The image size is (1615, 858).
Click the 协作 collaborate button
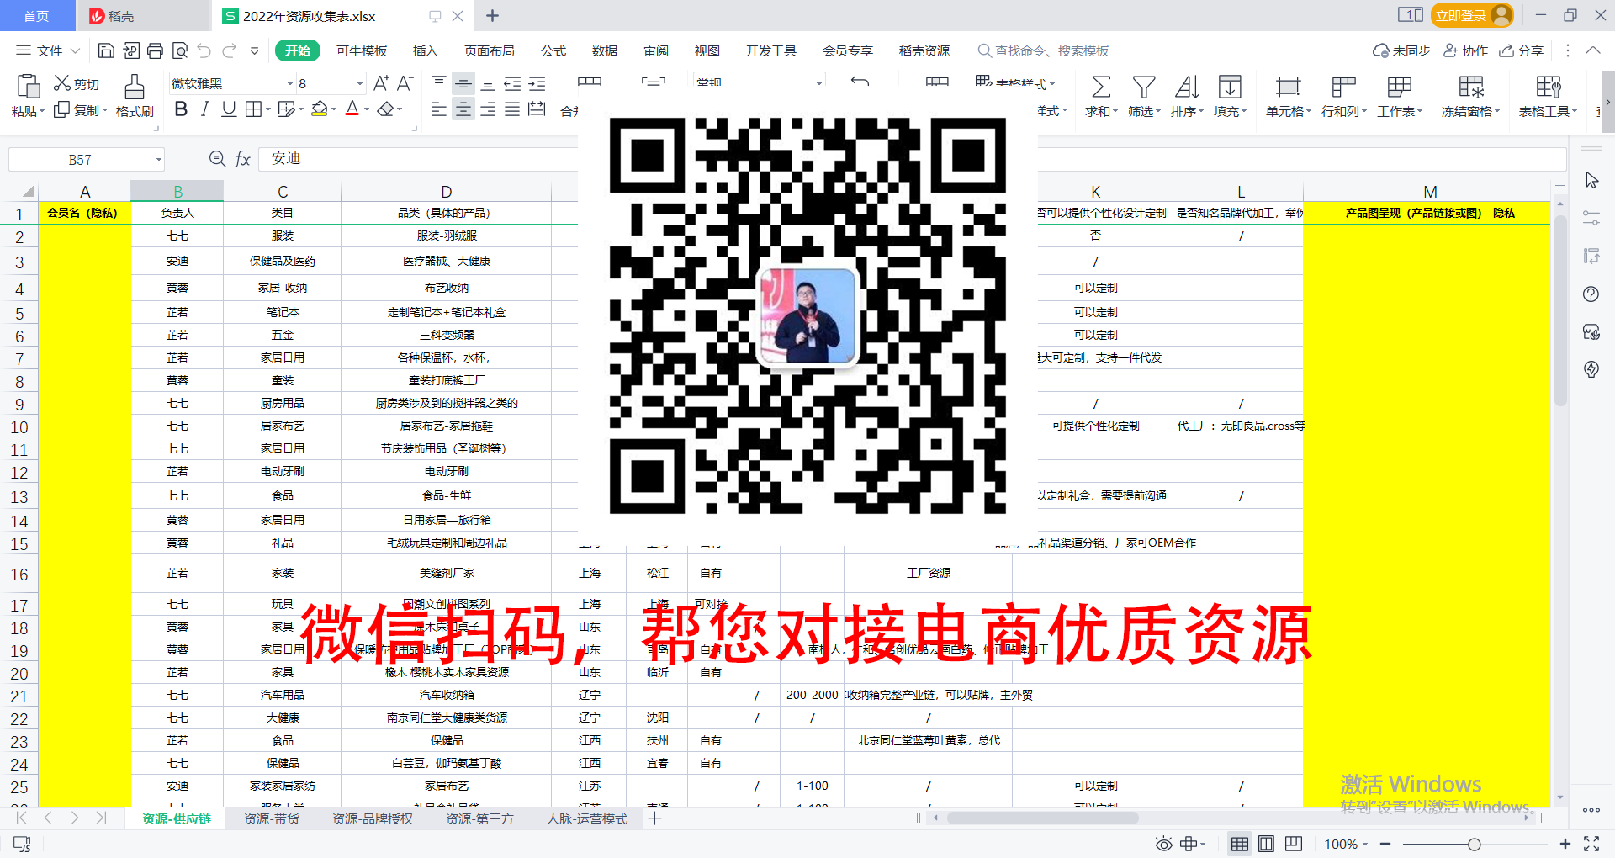(1465, 50)
